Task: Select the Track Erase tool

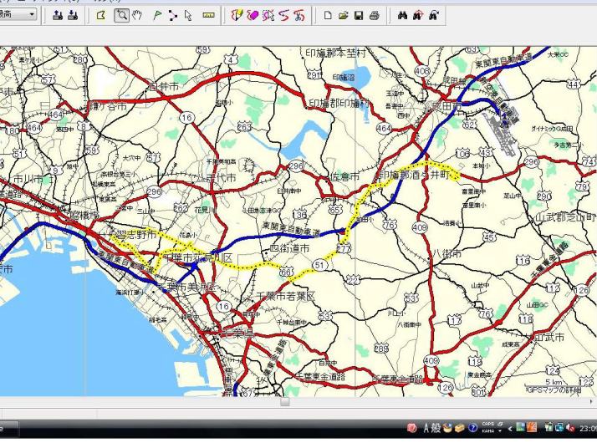Action: (253, 15)
